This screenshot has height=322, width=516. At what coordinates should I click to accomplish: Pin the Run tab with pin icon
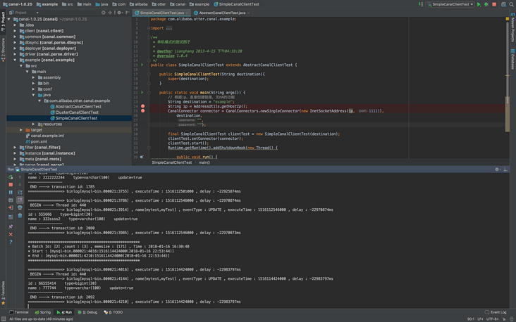coord(11,227)
